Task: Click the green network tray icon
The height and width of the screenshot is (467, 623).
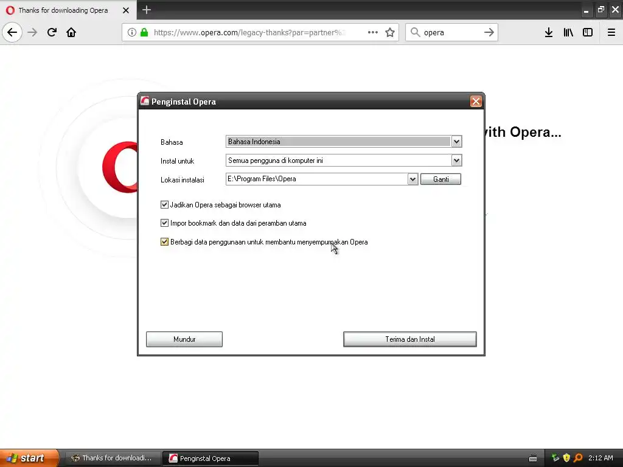Action: (555, 458)
